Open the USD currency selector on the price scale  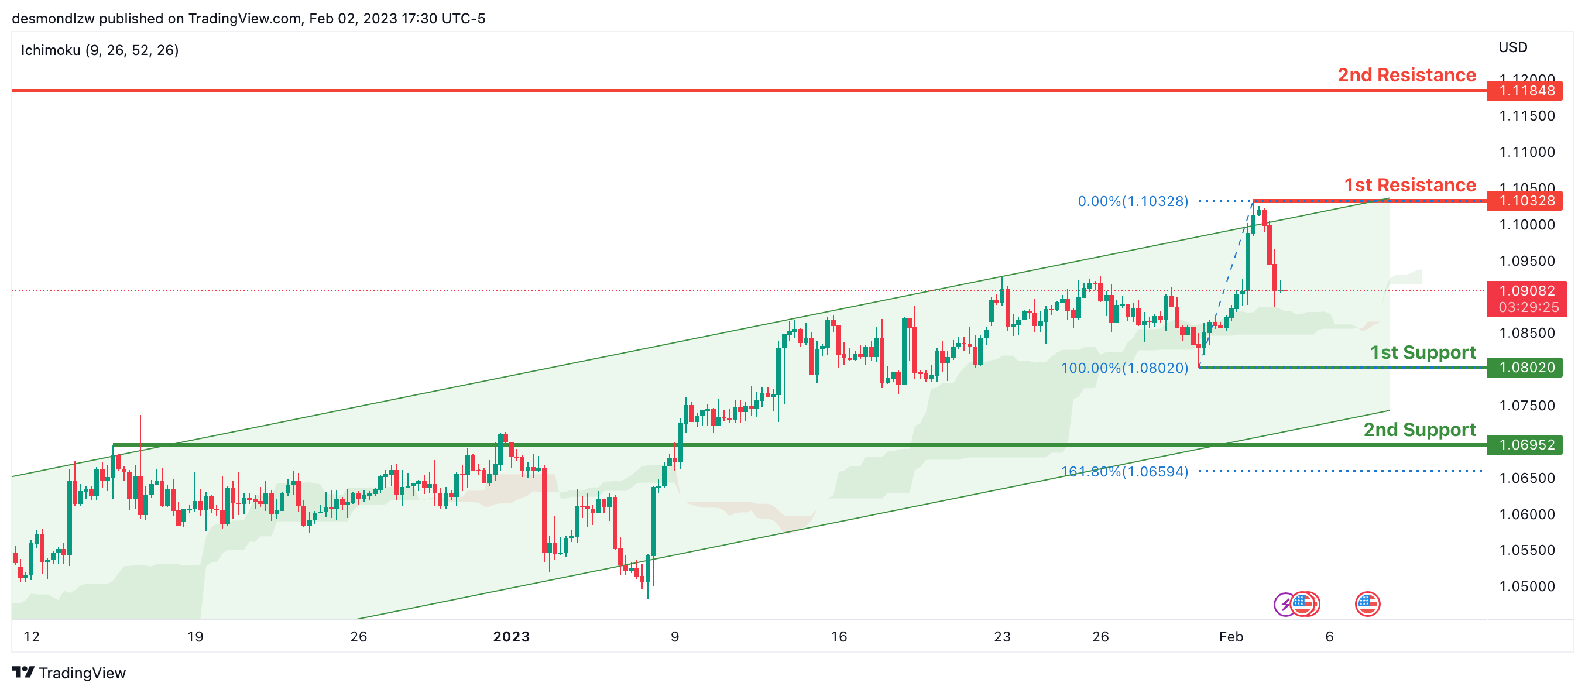click(x=1512, y=47)
